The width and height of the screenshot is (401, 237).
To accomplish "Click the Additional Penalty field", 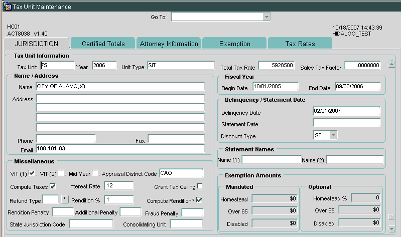I will 130,212.
